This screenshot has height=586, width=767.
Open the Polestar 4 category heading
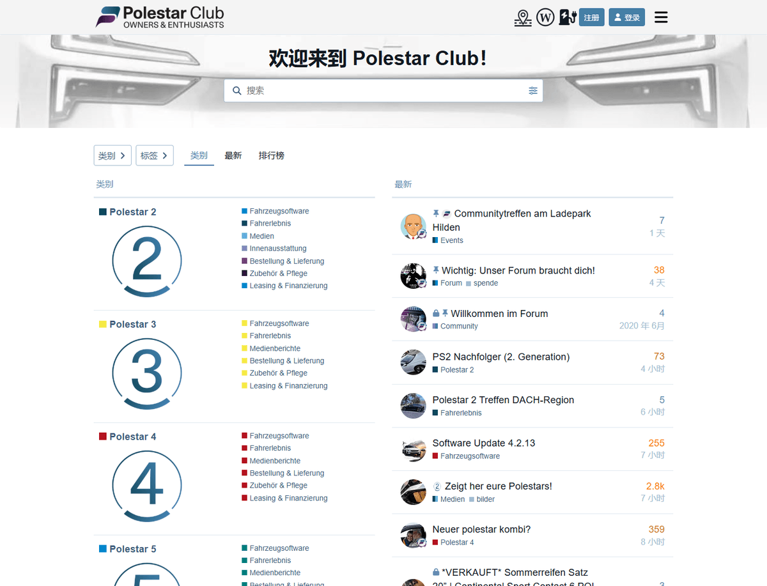tap(132, 437)
